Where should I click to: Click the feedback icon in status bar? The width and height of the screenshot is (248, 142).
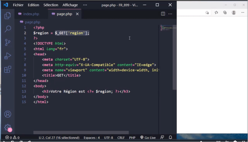click(x=162, y=137)
